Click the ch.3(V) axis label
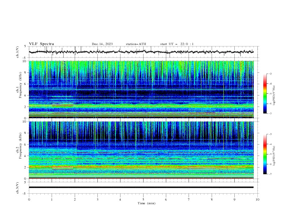Screen dimensions: 290x224 click(18, 188)
